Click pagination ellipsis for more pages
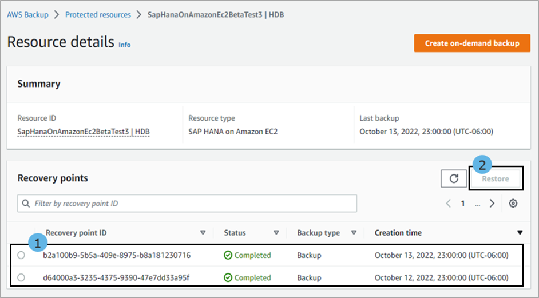This screenshot has width=539, height=298. tap(477, 204)
